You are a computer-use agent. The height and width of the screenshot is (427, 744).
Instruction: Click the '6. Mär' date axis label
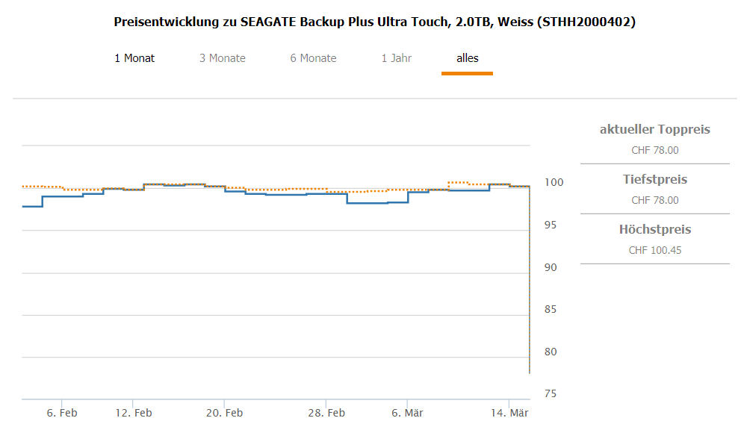click(408, 413)
